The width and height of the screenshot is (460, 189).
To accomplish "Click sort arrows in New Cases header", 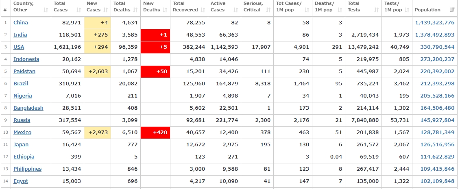I will click(x=106, y=10).
